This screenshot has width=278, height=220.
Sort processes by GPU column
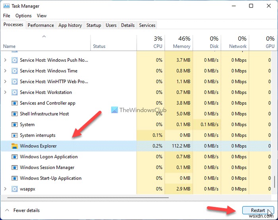click(263, 42)
